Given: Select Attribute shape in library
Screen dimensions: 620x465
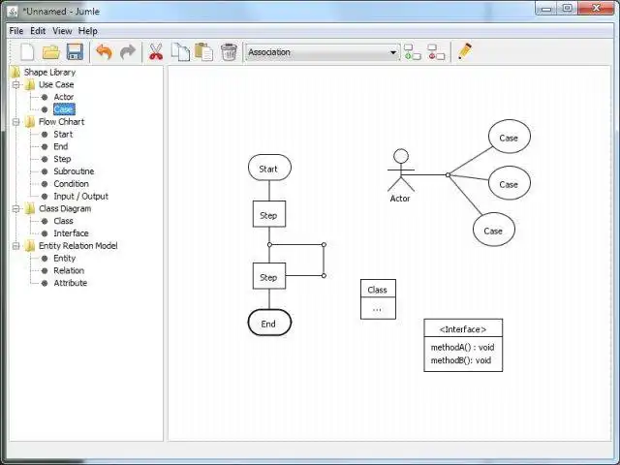Looking at the screenshot, I should 71,283.
